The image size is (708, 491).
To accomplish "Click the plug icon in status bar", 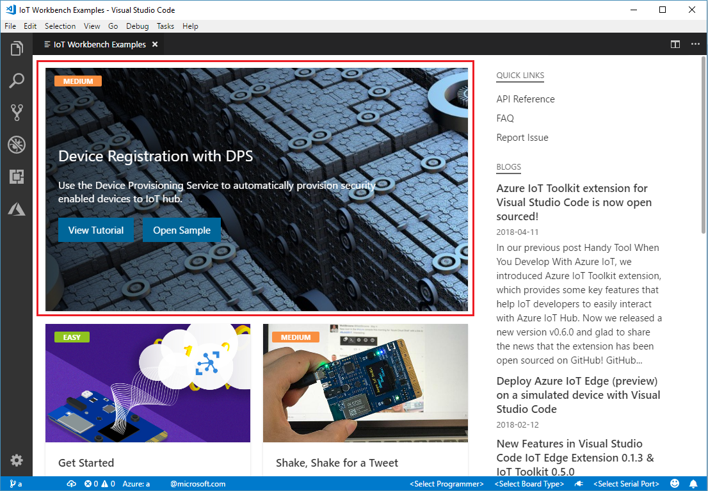I will pyautogui.click(x=579, y=484).
